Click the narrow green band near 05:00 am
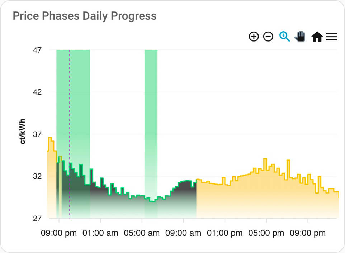 coord(151,108)
